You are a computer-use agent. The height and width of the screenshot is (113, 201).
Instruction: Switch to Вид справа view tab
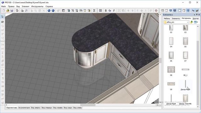pos(58,108)
